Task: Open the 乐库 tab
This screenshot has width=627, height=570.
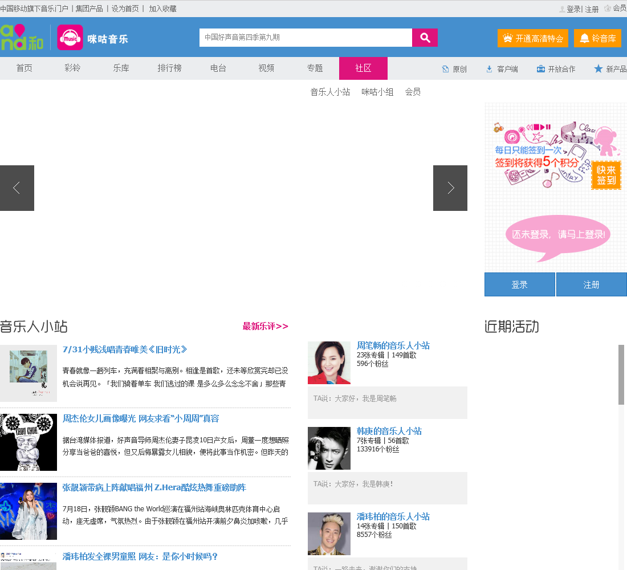Action: pos(121,68)
